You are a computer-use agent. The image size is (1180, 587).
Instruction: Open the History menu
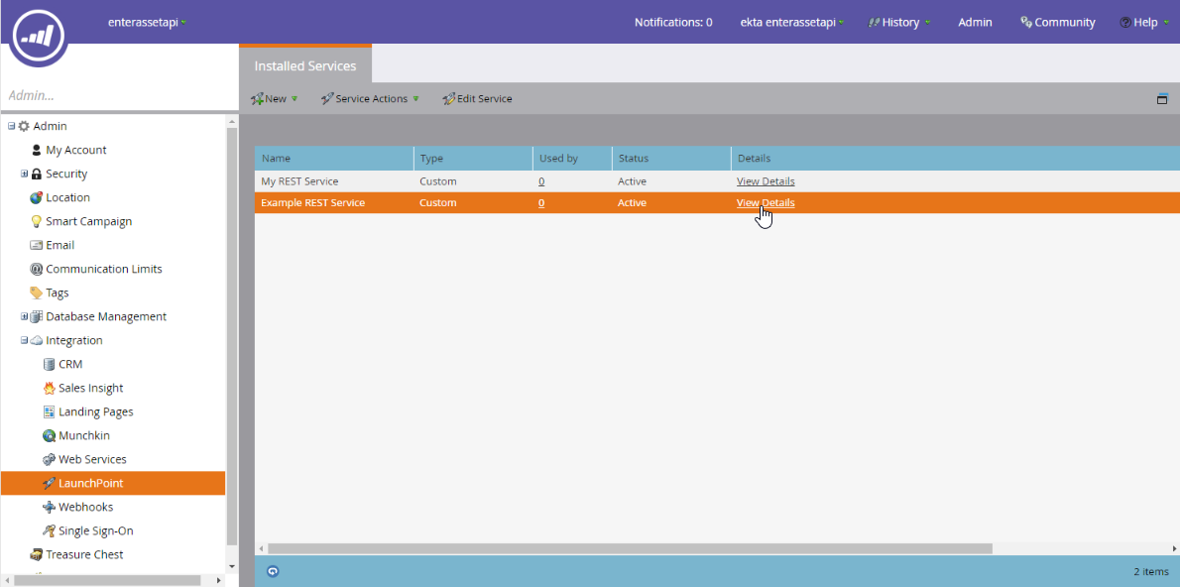899,22
